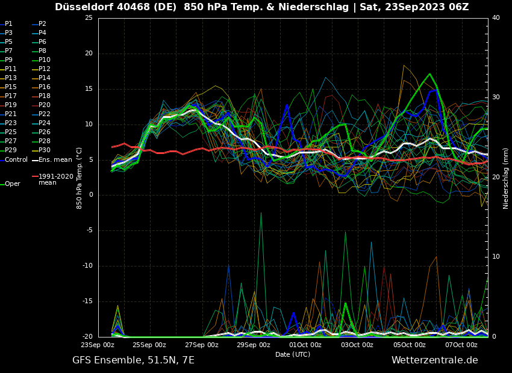Toggle the P18 legend item
Image resolution: width=512 pixels, height=373 pixels.
(x=45, y=96)
